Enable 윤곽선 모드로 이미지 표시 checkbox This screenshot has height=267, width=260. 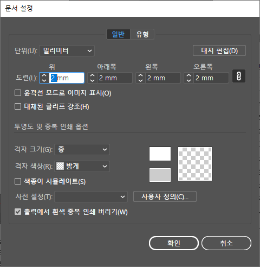point(18,93)
